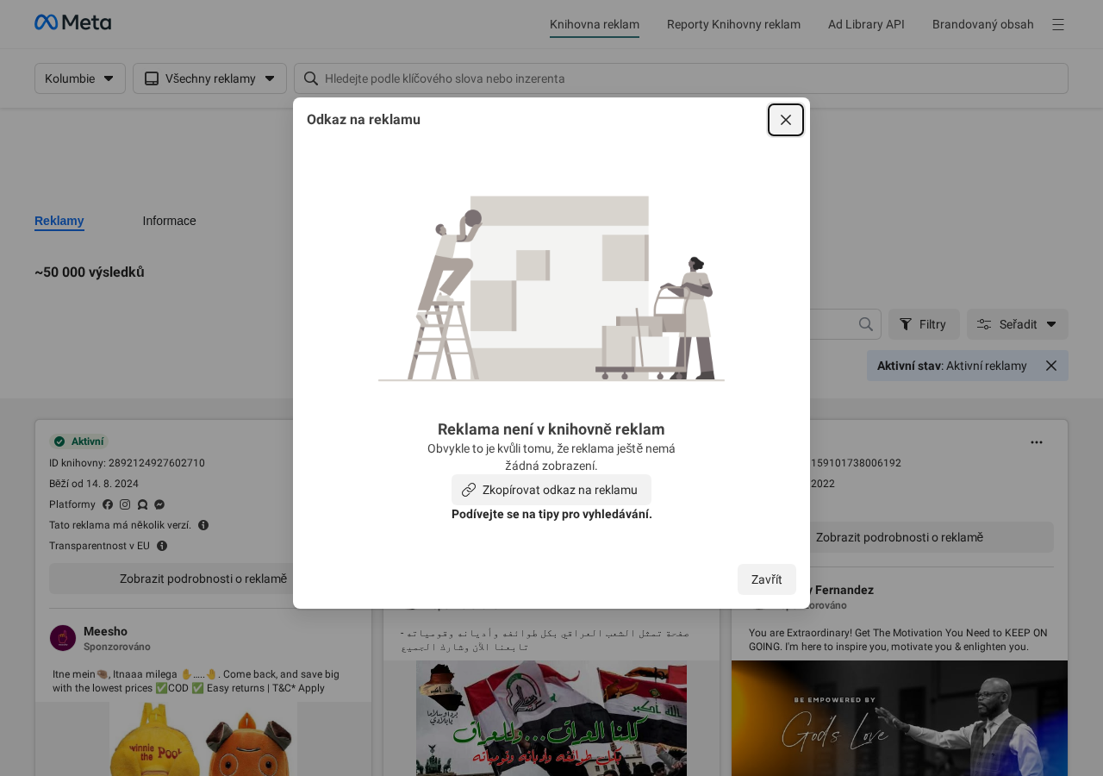Focus the keyword or advertiser search field

point(689,78)
